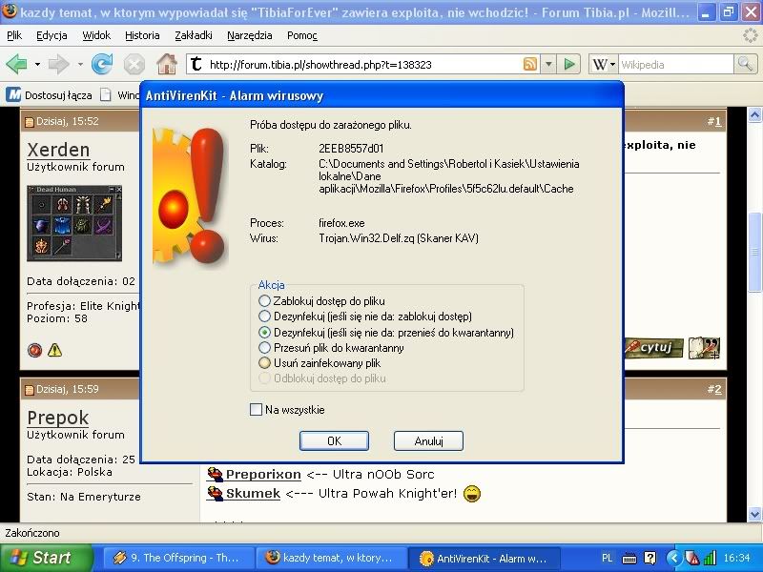Click the Wikipedia search field
This screenshot has height=572, width=763.
(676, 64)
